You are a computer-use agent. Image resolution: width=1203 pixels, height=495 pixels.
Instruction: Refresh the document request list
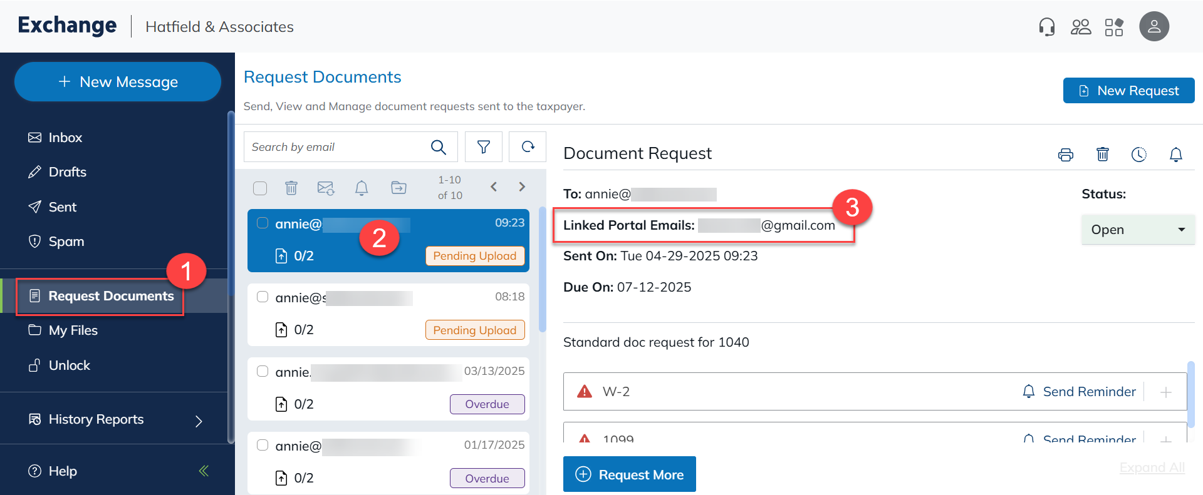click(x=528, y=147)
